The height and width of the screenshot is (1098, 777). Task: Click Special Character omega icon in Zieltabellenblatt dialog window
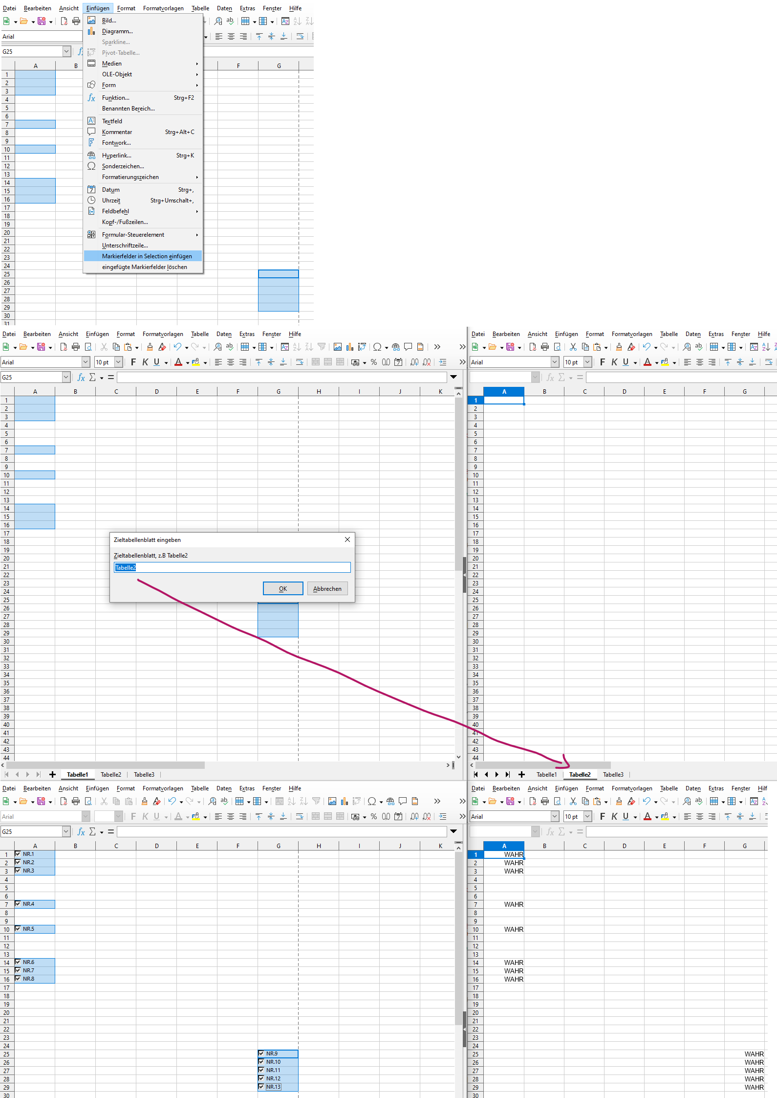click(x=377, y=347)
